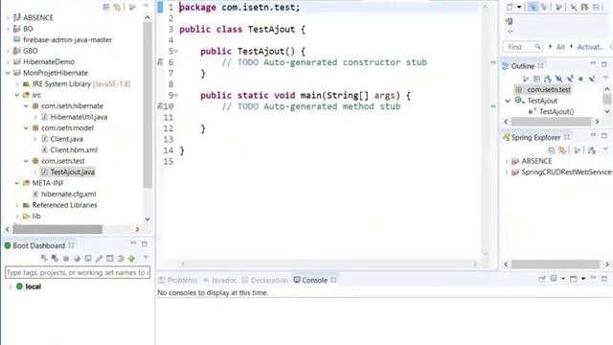Click Package Explorer horizontal scrollbar
613x345 pixels.
tap(57, 229)
